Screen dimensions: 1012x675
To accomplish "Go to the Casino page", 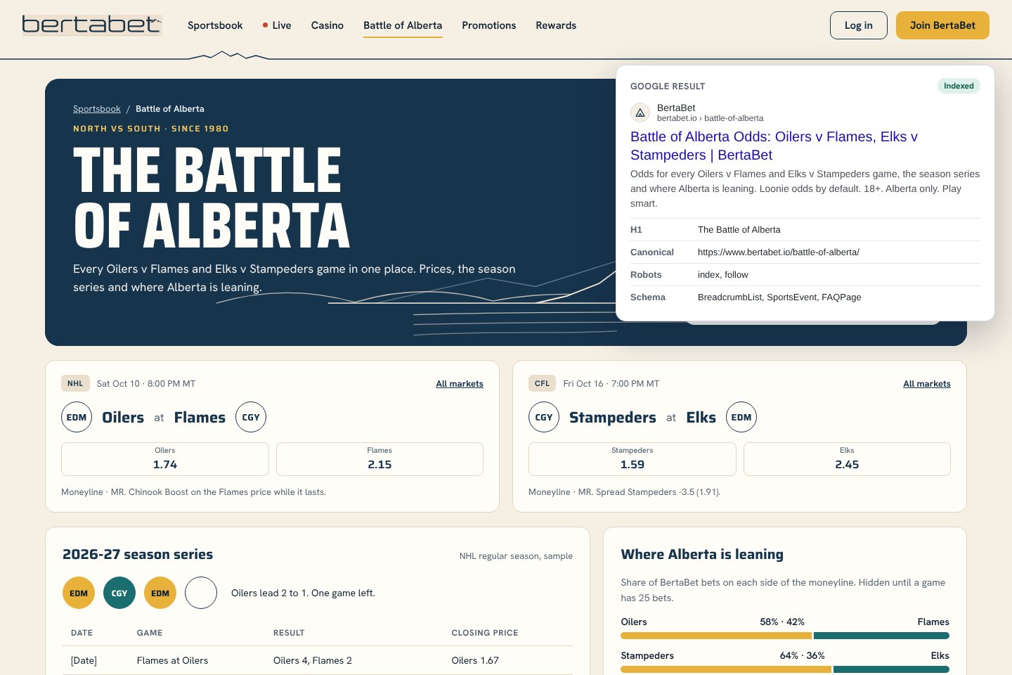I will [x=327, y=25].
